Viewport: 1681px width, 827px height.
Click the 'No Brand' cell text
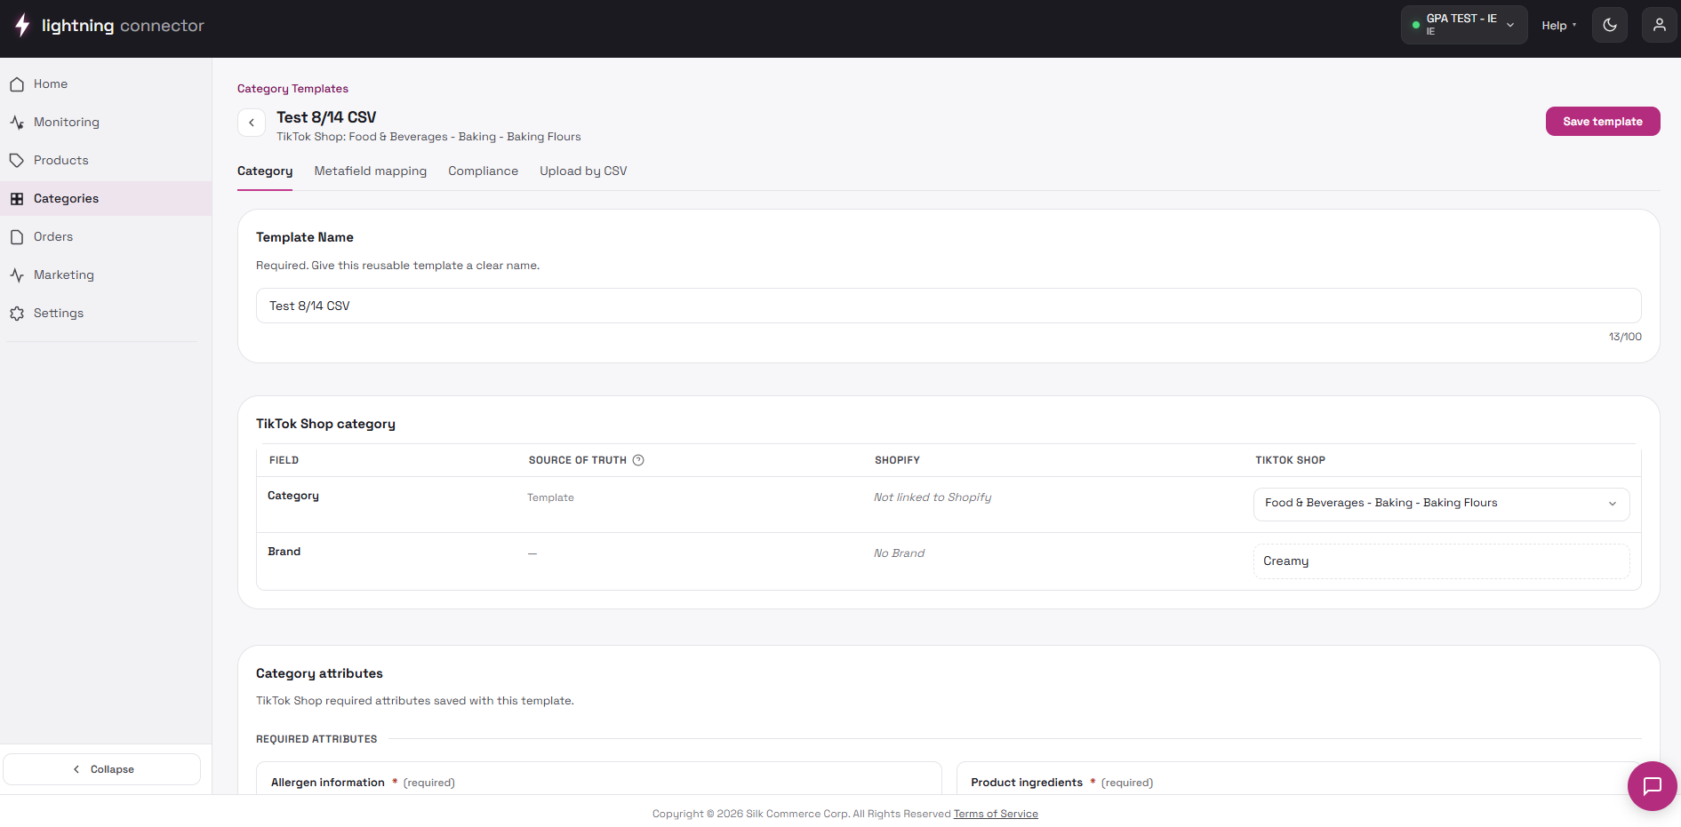pyautogui.click(x=899, y=553)
